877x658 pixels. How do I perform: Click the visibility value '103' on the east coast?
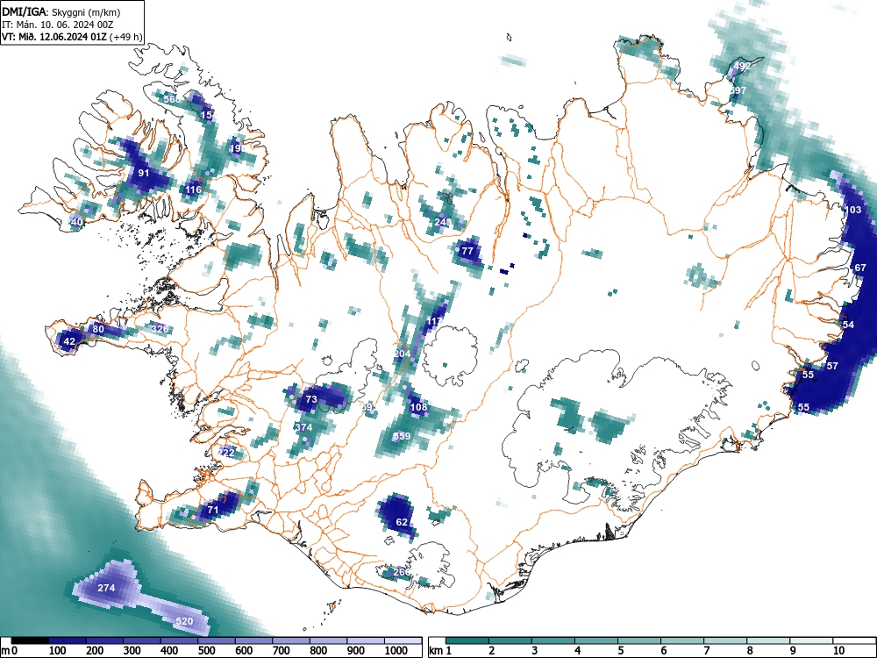pyautogui.click(x=853, y=210)
